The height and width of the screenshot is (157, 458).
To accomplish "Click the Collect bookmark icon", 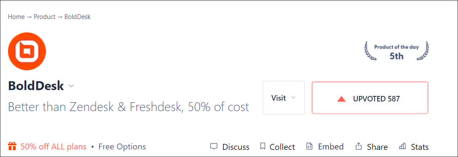I will point(263,146).
